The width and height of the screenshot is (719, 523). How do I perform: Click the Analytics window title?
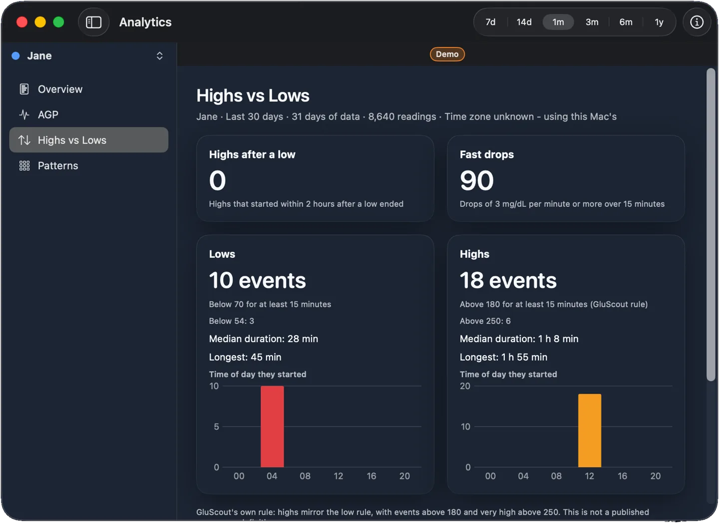tap(145, 22)
